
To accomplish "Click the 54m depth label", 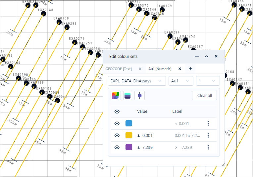I will pos(66,107).
